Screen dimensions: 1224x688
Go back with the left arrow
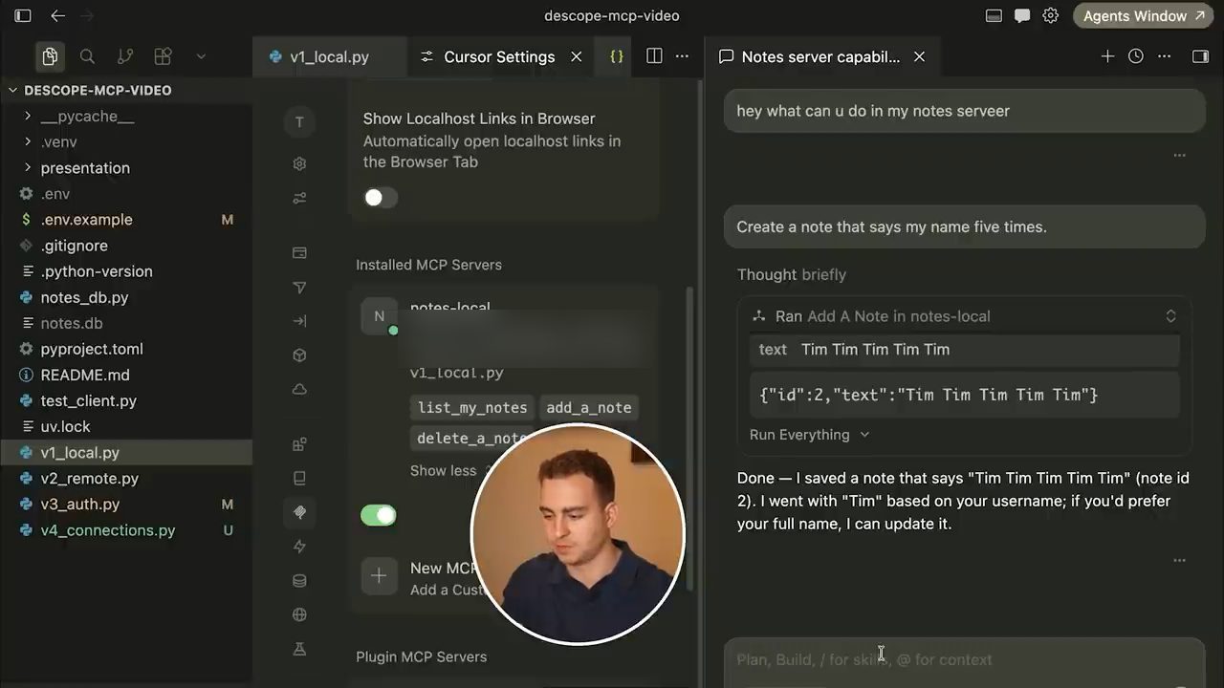coord(57,15)
